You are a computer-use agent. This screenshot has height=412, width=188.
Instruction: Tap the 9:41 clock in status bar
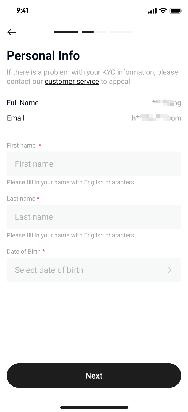23,11
